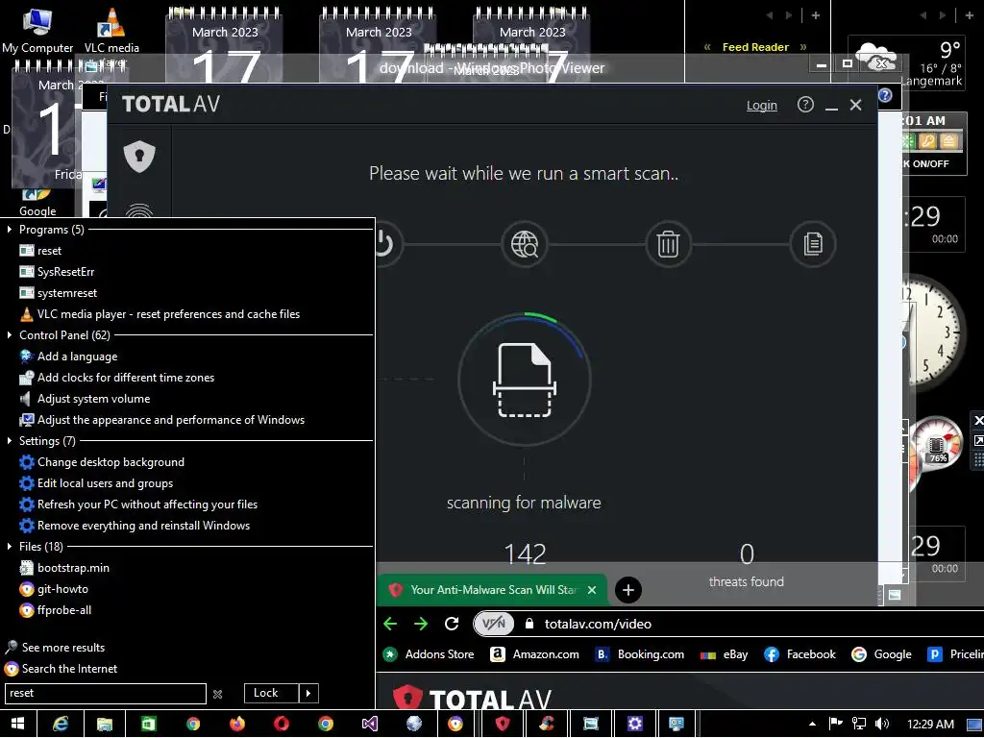The image size is (984, 738).
Task: Collapse the Files (18) group
Action: (10, 547)
